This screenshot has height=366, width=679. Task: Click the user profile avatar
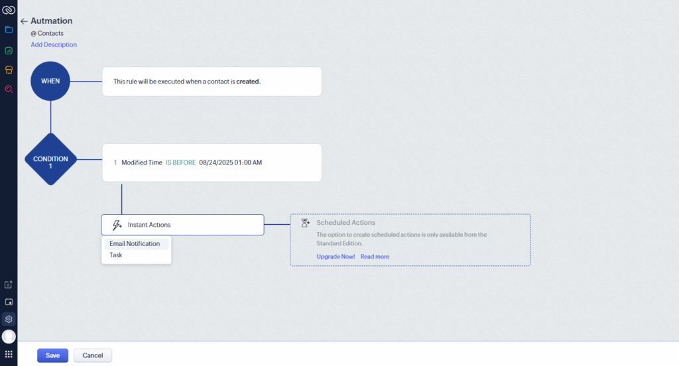(x=9, y=336)
